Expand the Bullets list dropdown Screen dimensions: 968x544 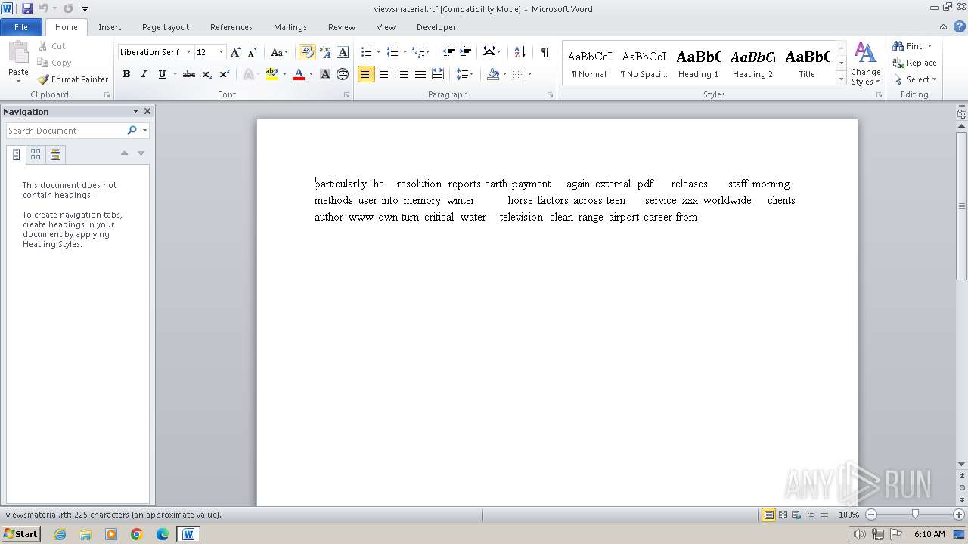coord(378,52)
